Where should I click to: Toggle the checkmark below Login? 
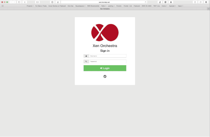pyautogui.click(x=105, y=76)
